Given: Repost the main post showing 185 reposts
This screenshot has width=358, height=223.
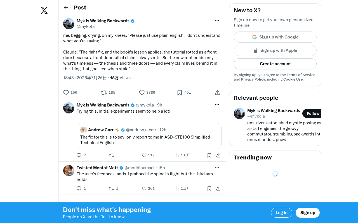Looking at the screenshot, I should pos(108,93).
